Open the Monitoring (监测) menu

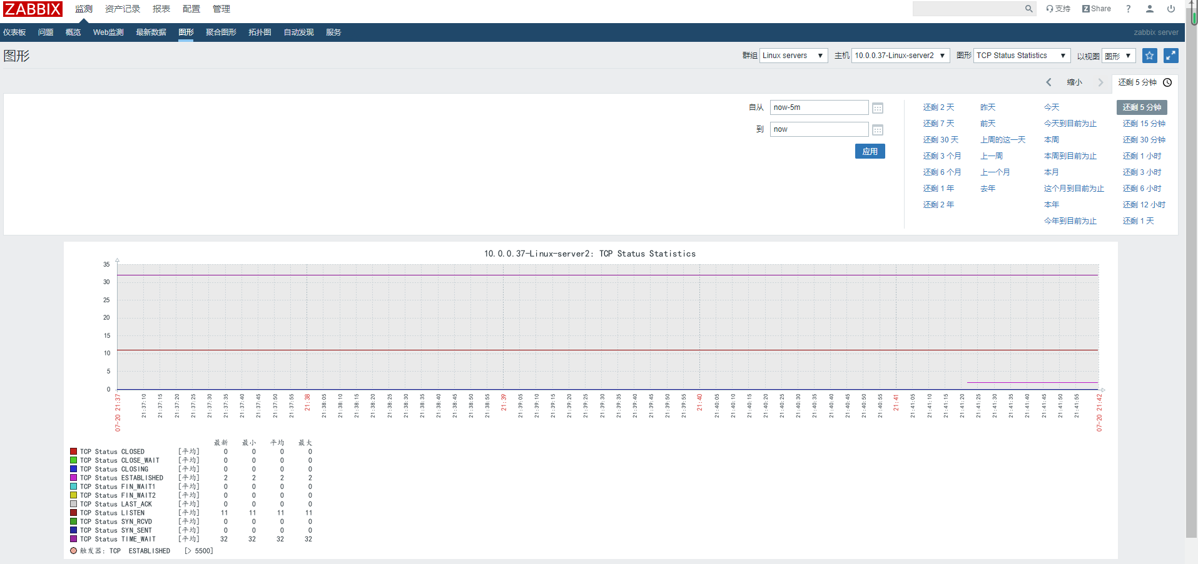point(84,9)
